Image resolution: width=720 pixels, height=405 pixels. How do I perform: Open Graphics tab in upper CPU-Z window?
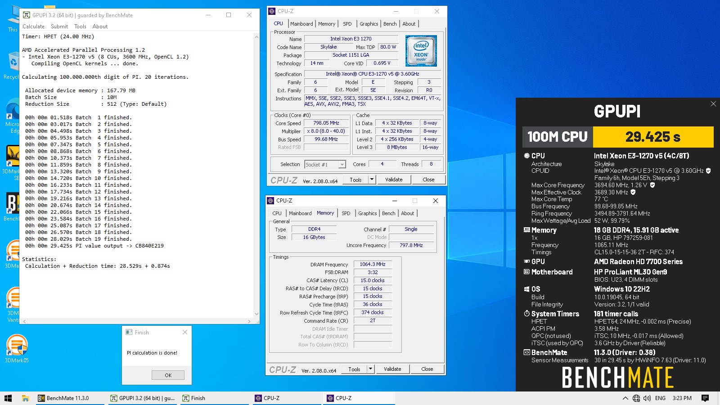click(369, 24)
